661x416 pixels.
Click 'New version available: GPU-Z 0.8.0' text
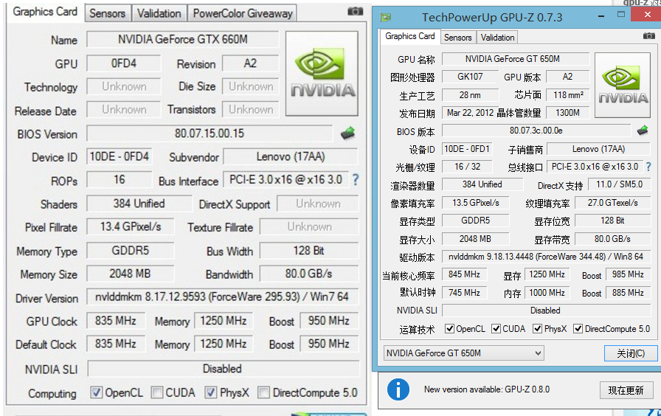tap(487, 389)
